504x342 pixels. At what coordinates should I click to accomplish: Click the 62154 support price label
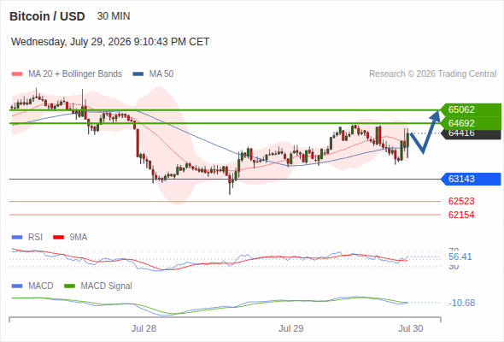click(x=461, y=215)
